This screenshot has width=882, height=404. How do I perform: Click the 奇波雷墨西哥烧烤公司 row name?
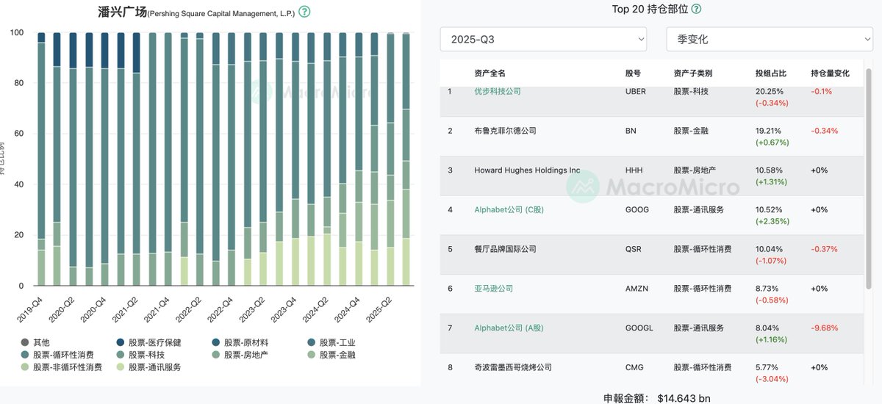coord(513,367)
